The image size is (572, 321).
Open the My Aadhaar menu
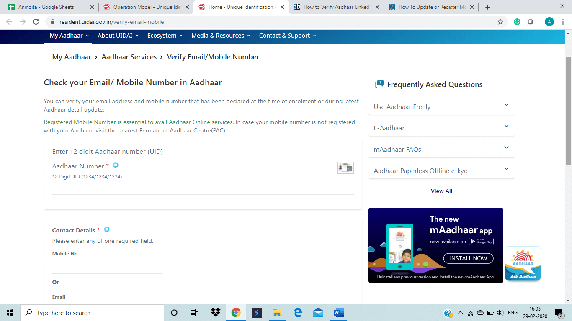point(69,36)
